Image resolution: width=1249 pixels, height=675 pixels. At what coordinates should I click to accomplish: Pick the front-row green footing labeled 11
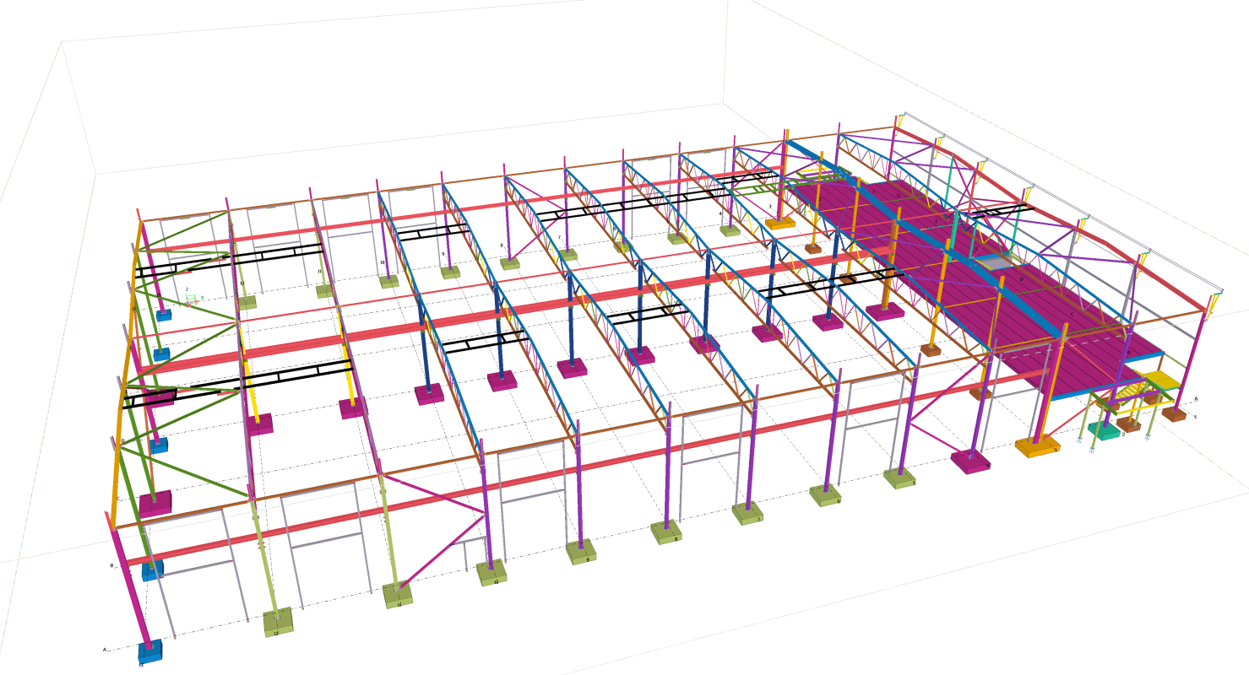coord(398,595)
